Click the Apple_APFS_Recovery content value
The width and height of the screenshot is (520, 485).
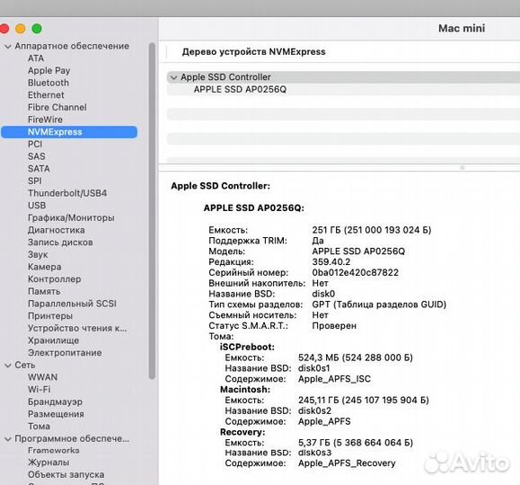tap(347, 463)
